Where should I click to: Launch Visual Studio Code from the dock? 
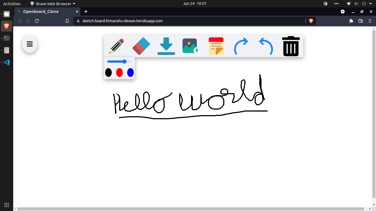(x=6, y=62)
